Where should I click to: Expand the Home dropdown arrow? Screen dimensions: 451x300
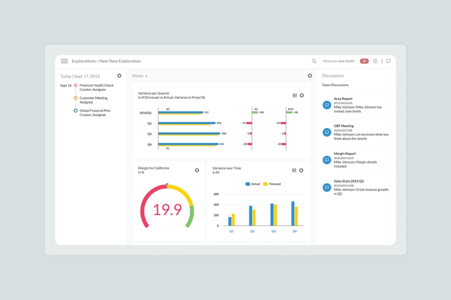tap(146, 76)
